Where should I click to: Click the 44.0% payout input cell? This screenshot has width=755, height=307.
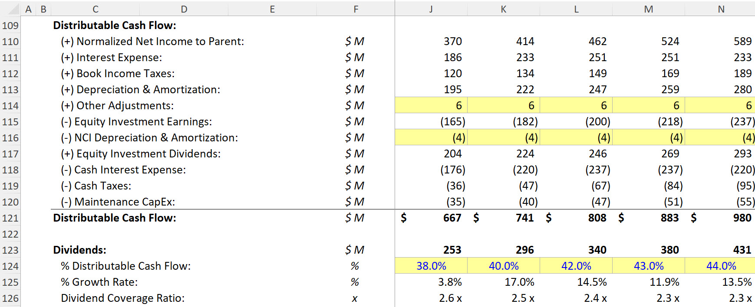[x=720, y=266]
